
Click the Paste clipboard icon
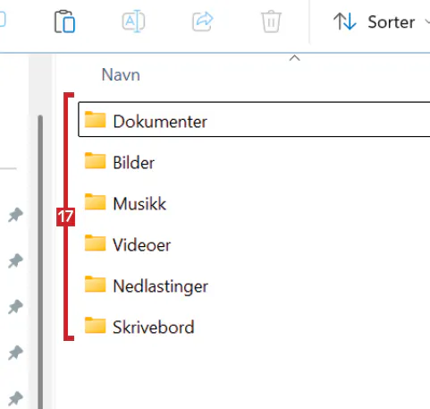tap(64, 21)
